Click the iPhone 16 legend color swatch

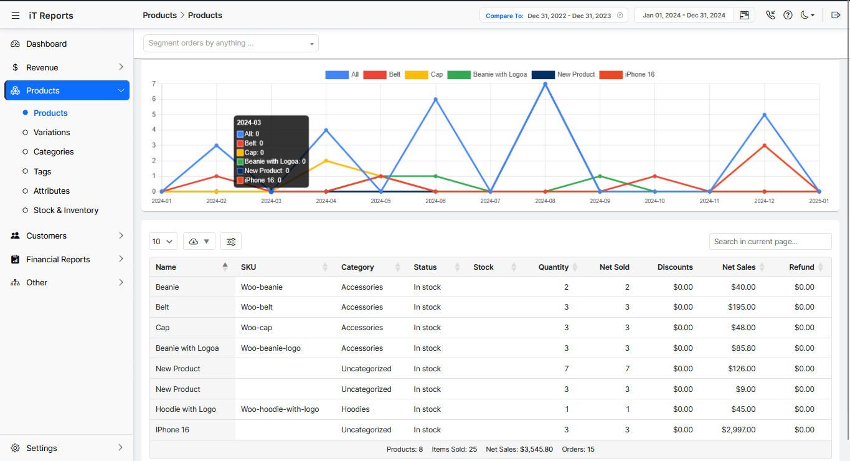(x=610, y=75)
